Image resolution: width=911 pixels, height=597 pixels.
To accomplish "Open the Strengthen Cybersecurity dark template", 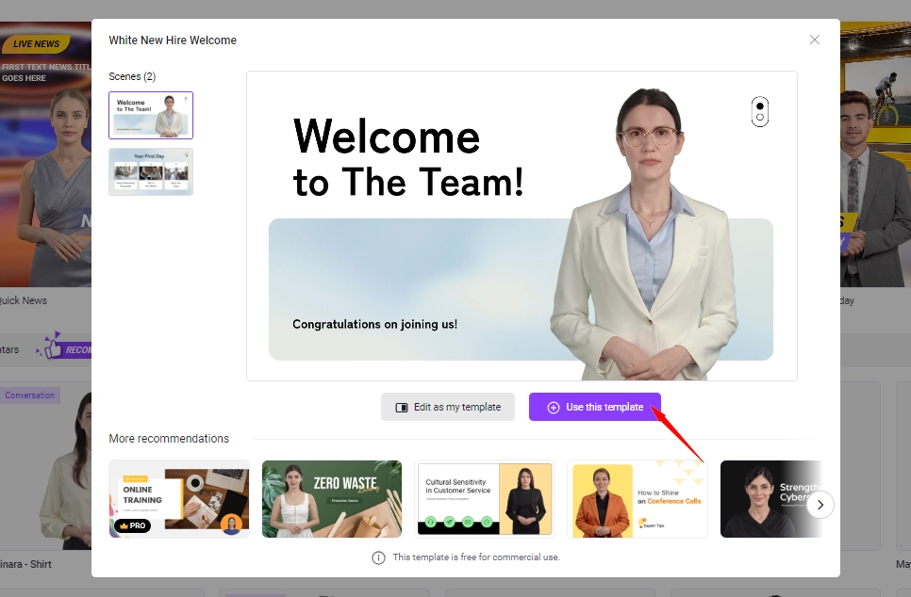I will pos(769,499).
